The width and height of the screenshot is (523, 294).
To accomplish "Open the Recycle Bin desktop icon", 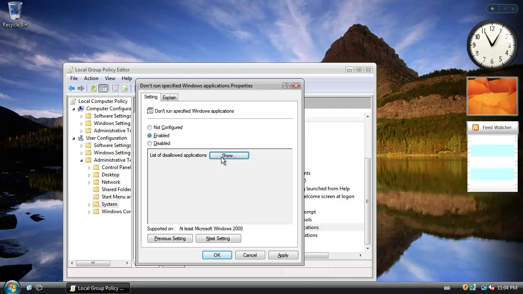I will [x=15, y=15].
